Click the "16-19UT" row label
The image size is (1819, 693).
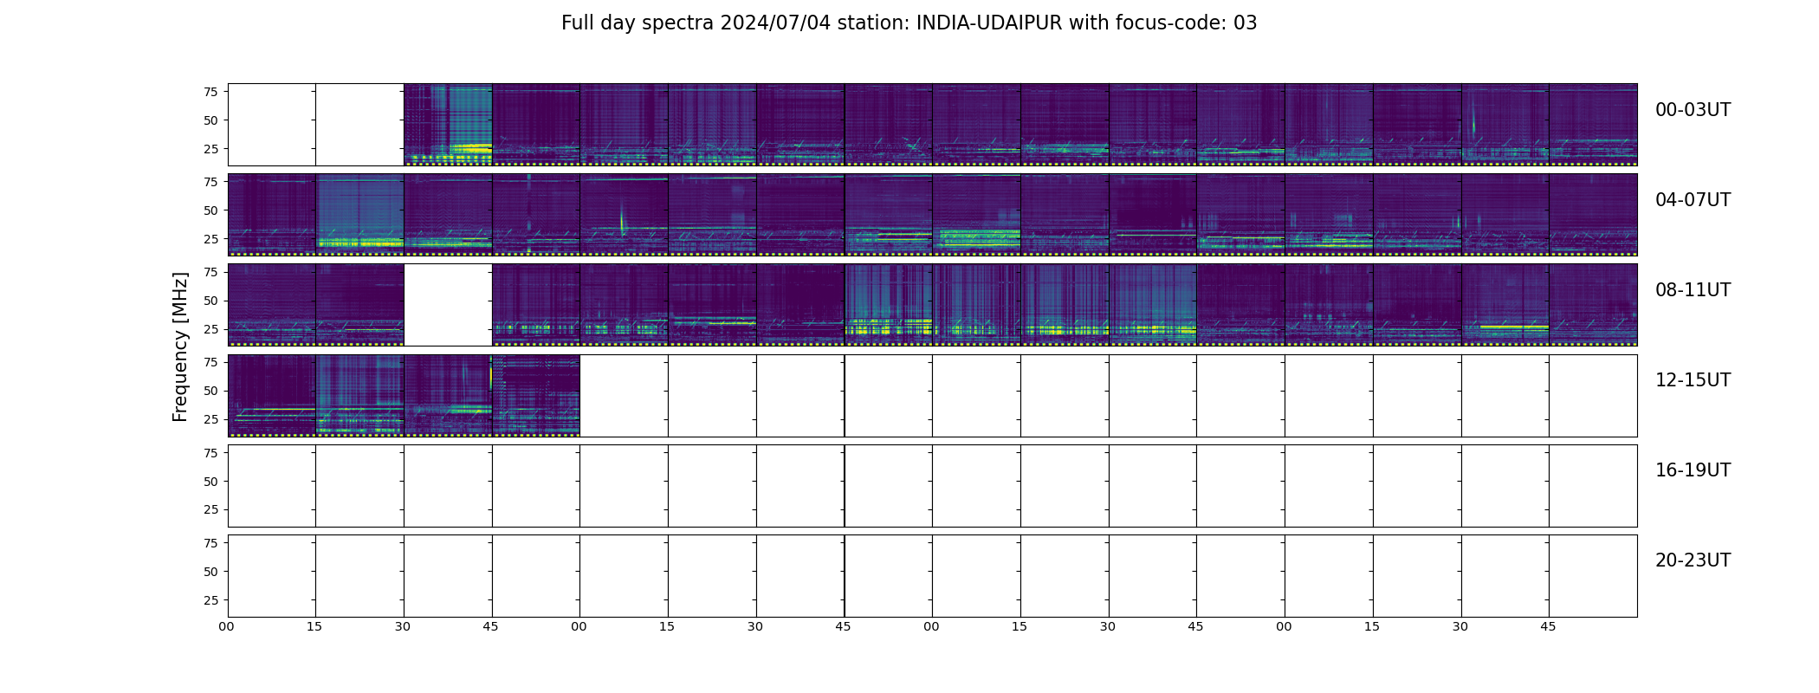1693,470
